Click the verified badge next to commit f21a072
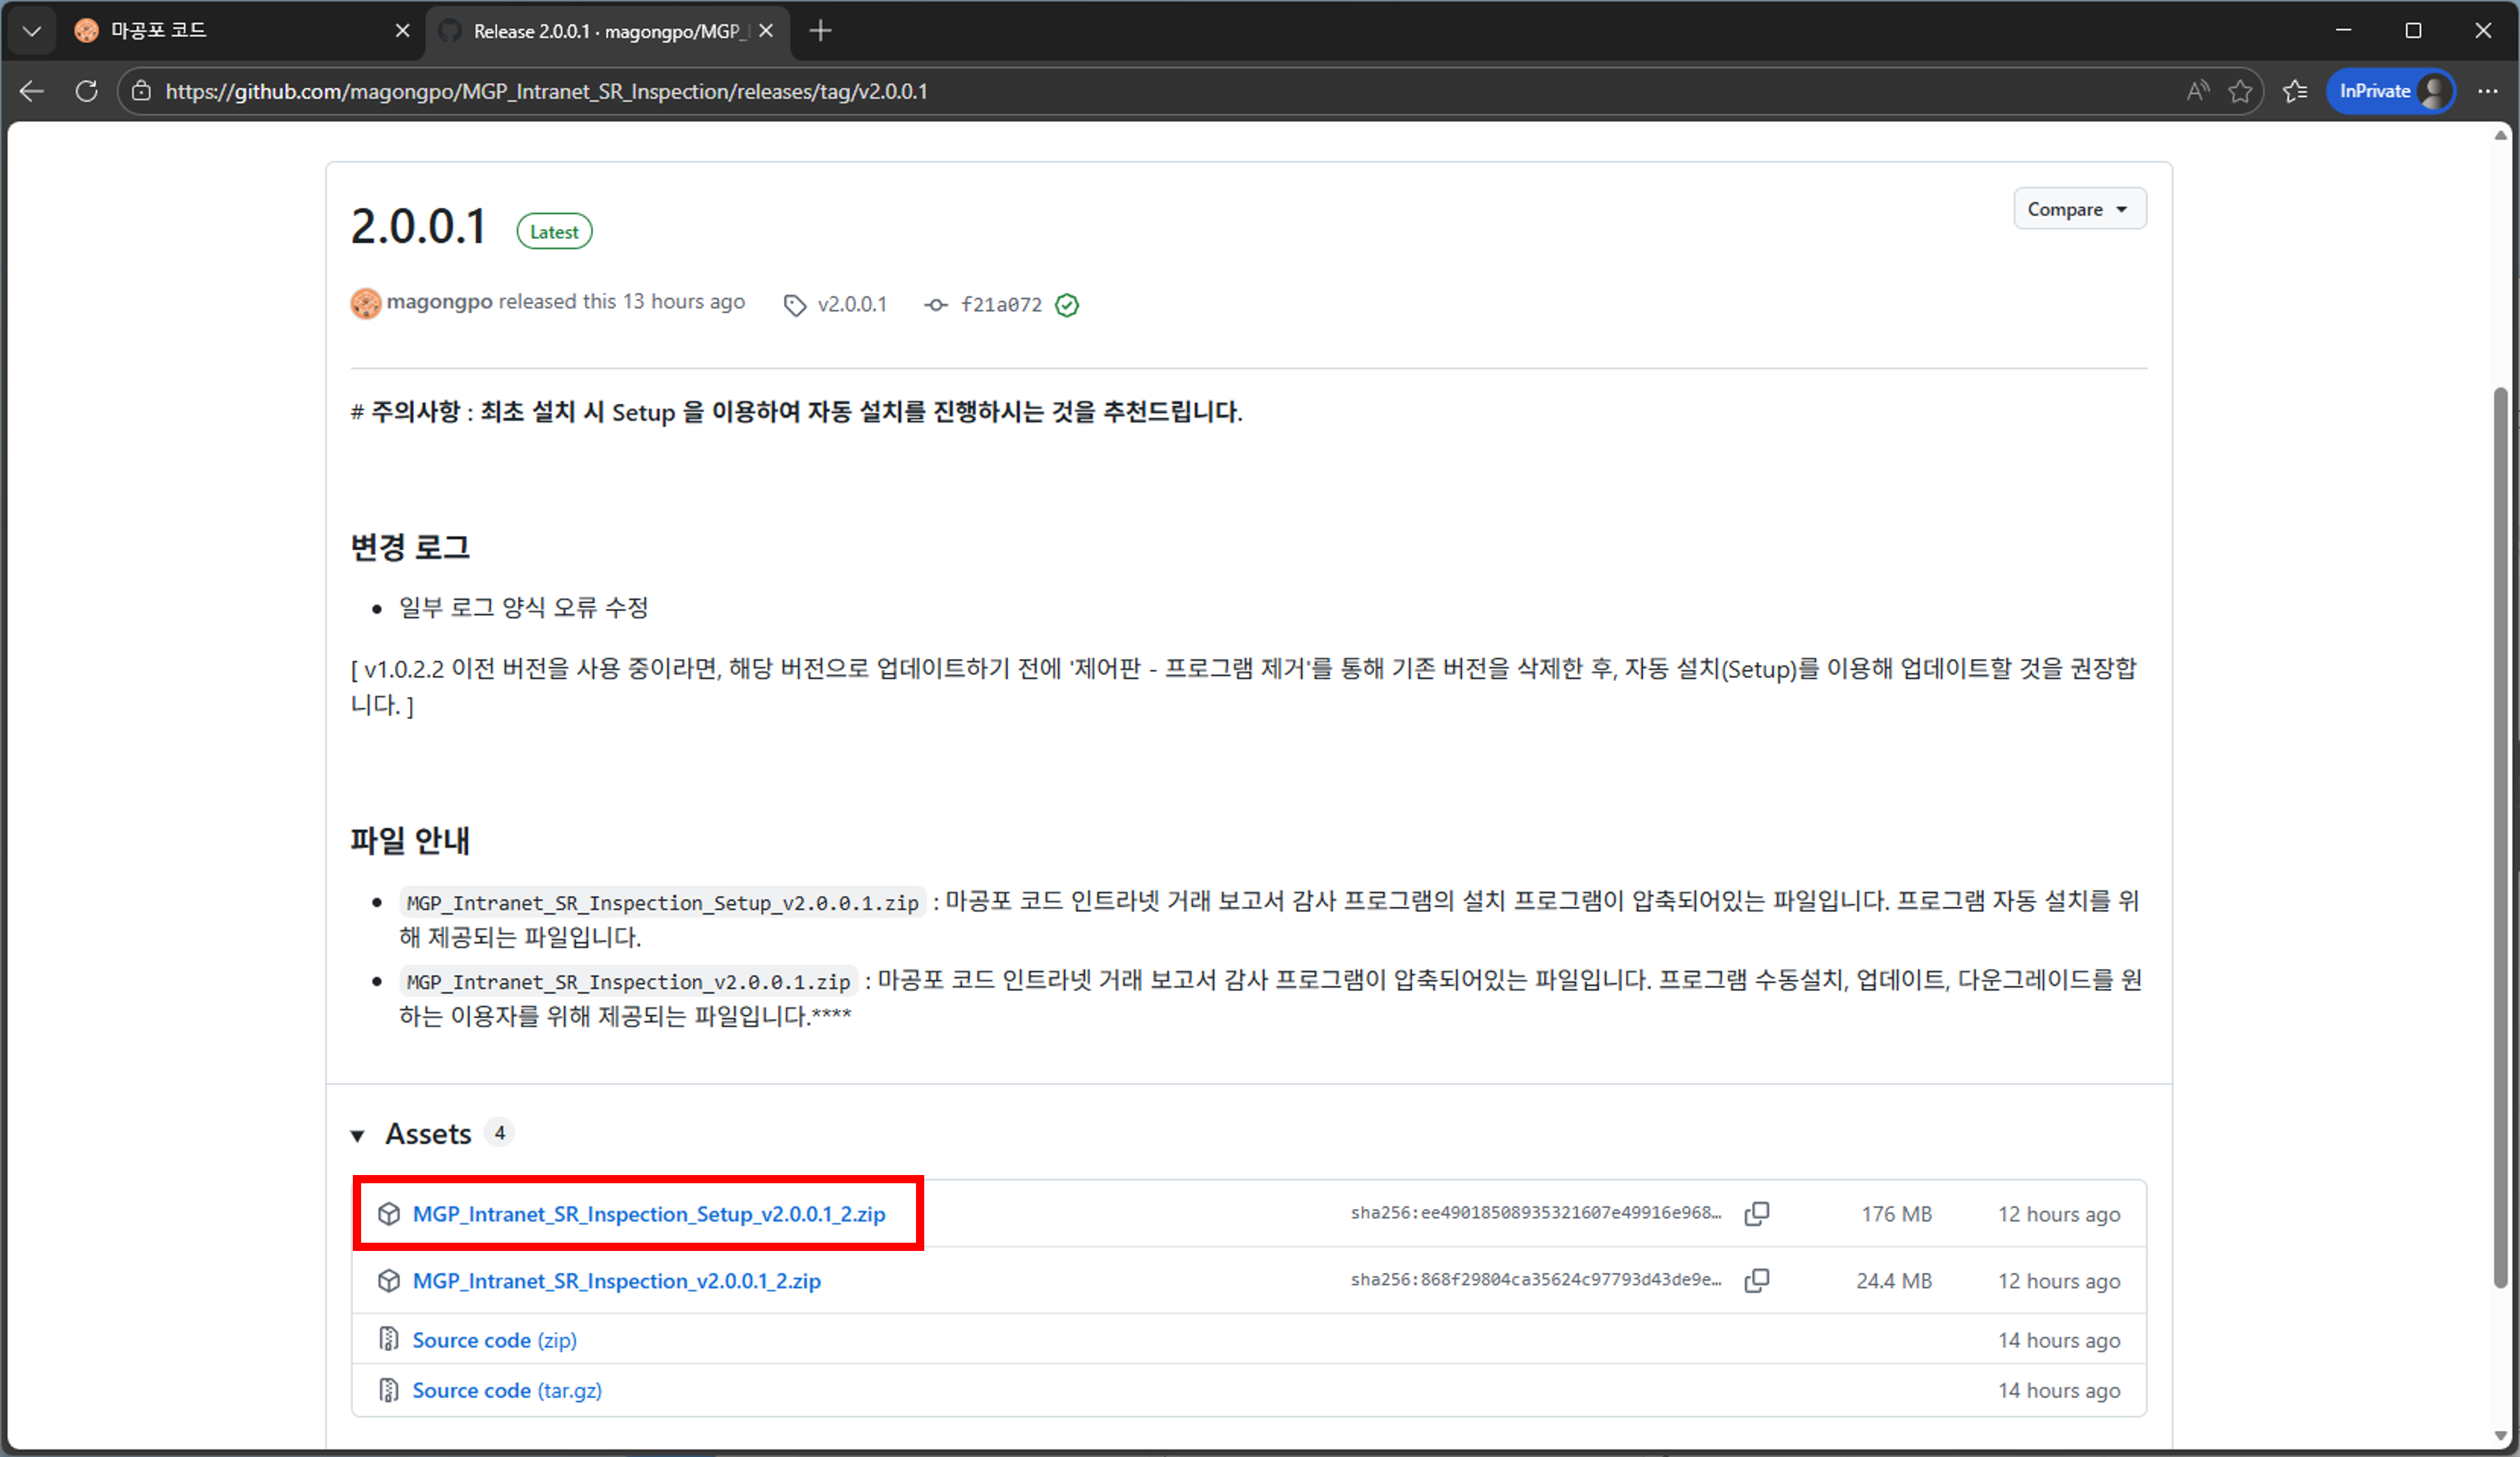The image size is (2520, 1457). (x=1066, y=306)
